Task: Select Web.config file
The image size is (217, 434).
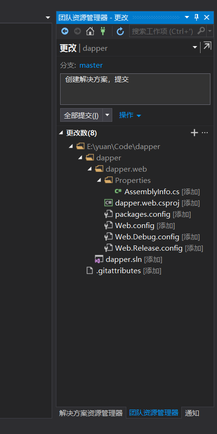Action: point(135,226)
